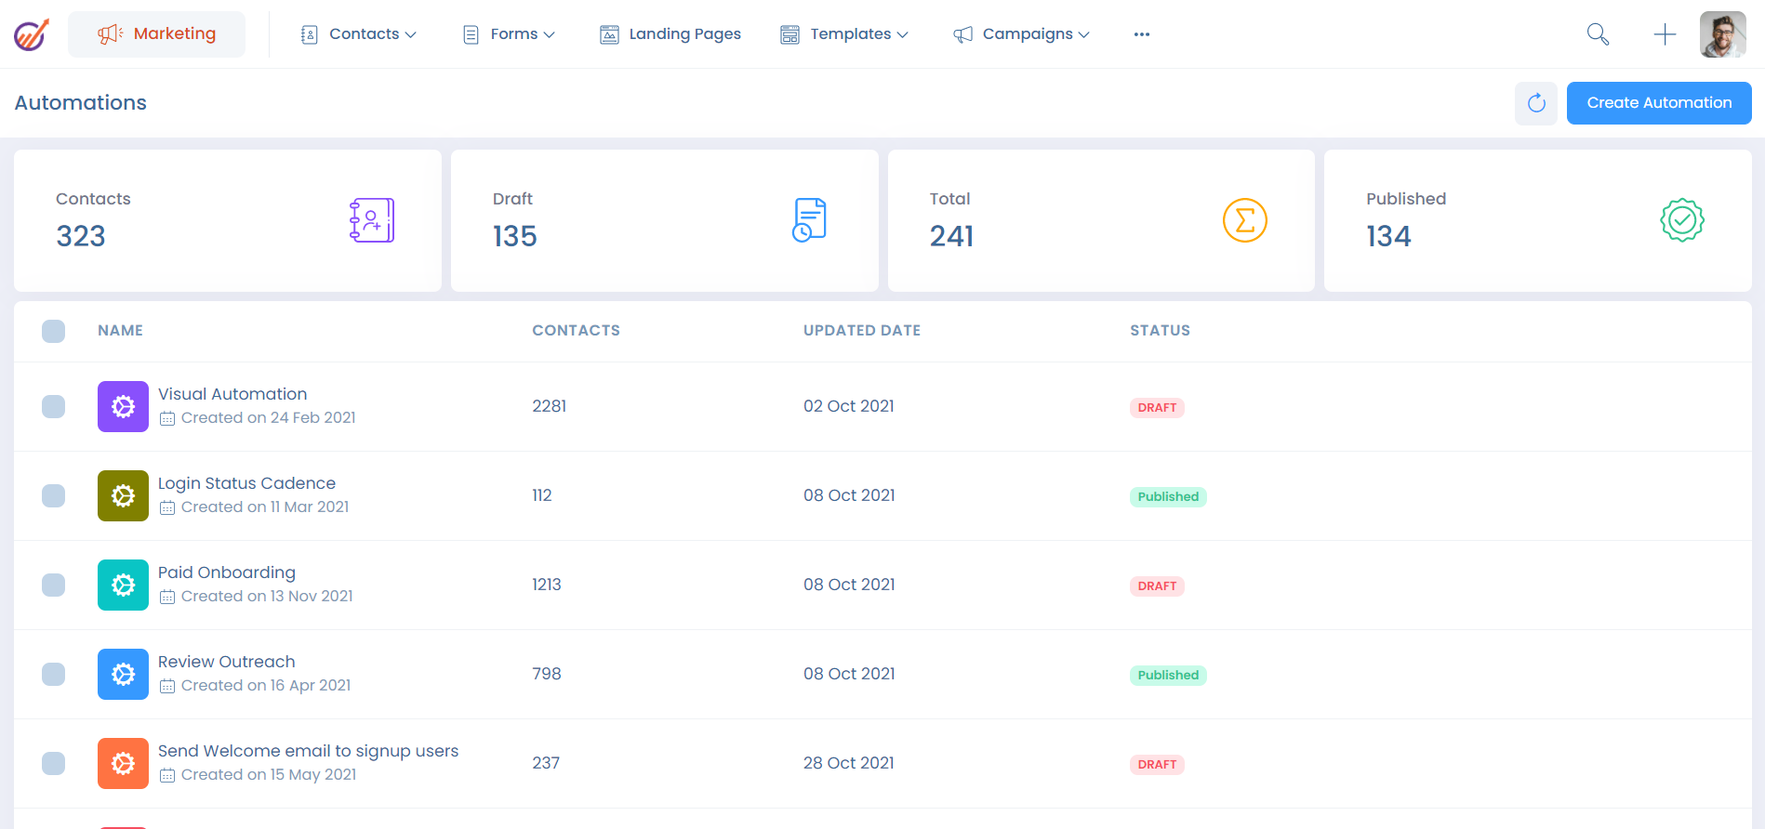Click the Campaigns megaphone icon
Image resolution: width=1765 pixels, height=829 pixels.
[963, 34]
